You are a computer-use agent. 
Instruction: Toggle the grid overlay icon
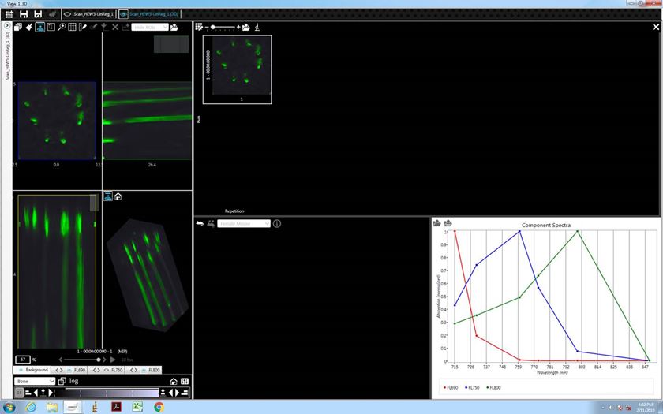point(73,27)
